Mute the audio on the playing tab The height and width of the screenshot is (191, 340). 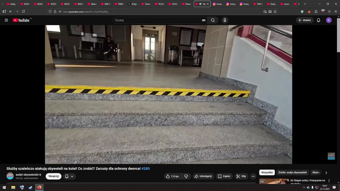(x=200, y=4)
